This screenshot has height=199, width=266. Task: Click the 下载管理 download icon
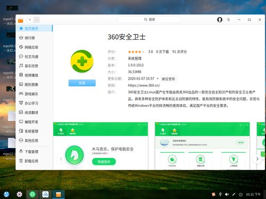click(21, 151)
